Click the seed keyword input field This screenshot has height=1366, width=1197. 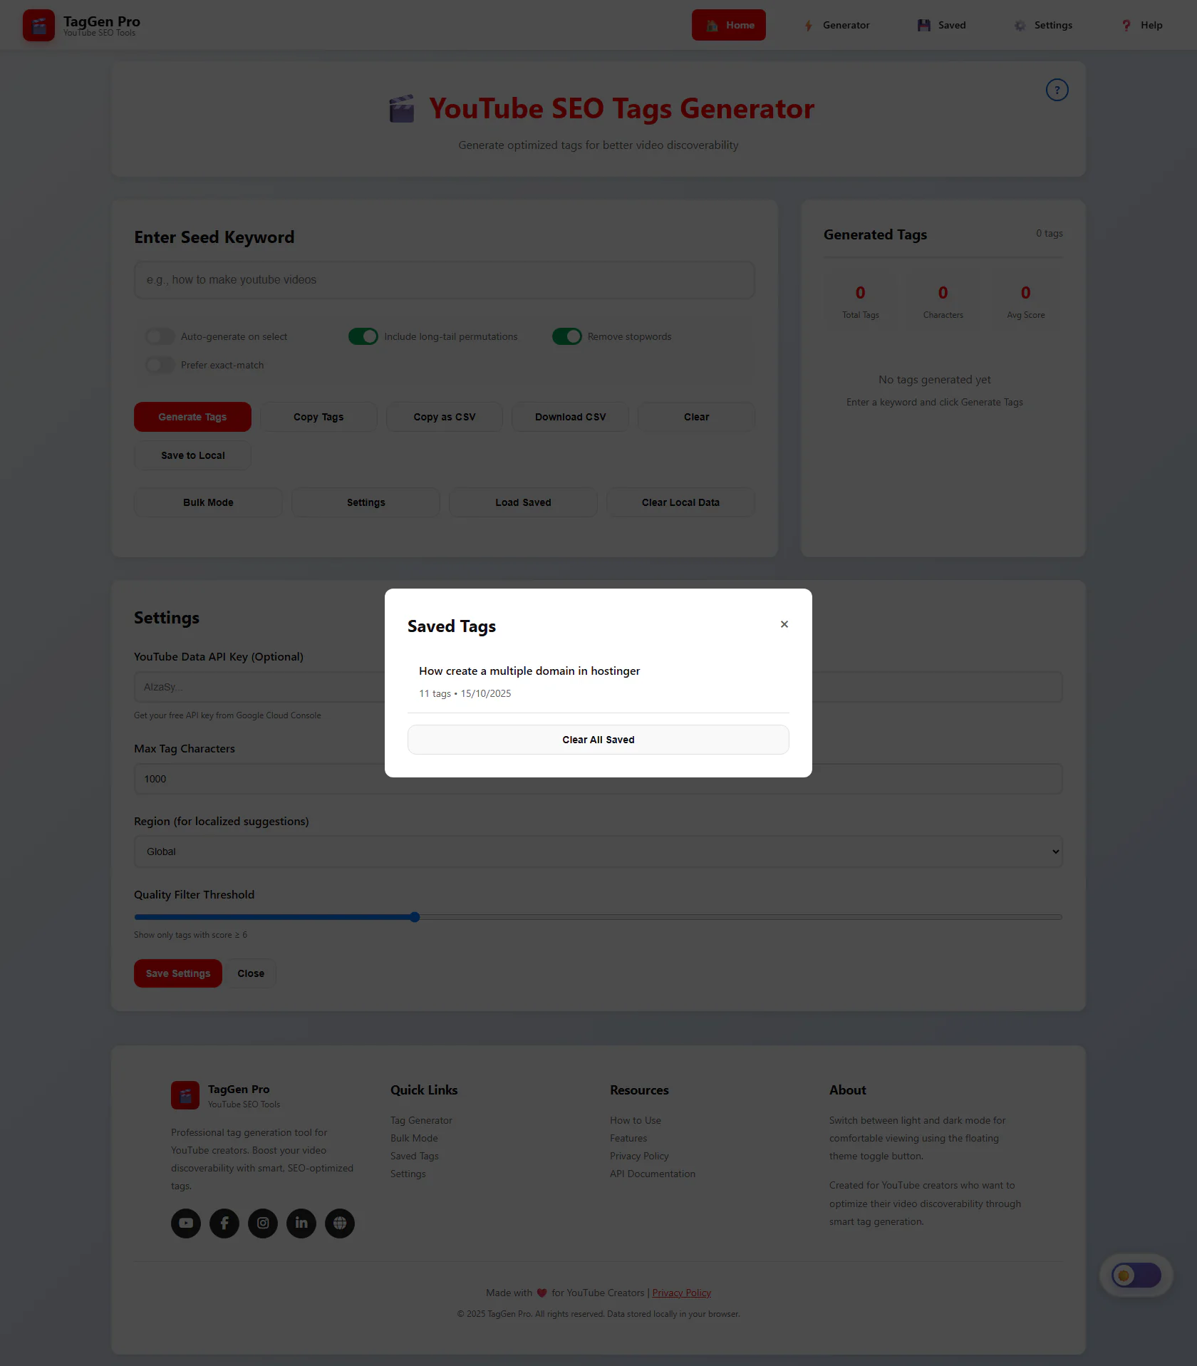point(444,280)
